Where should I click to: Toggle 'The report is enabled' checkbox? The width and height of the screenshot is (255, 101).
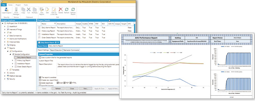(x=40, y=77)
